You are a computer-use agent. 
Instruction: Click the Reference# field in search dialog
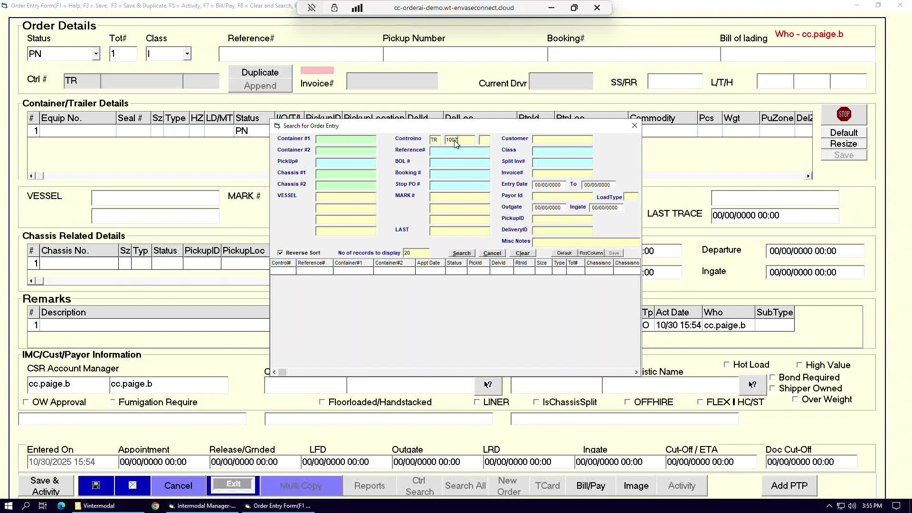tap(459, 151)
